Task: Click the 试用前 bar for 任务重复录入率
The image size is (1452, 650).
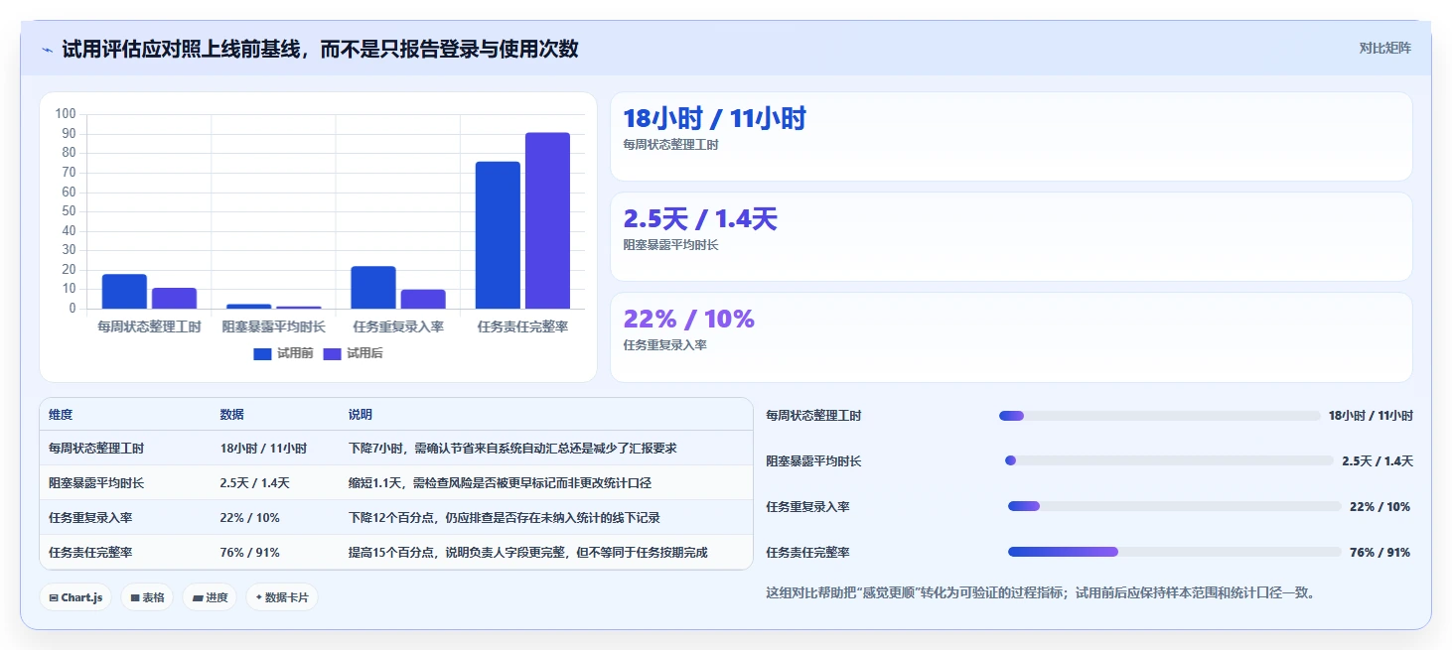Action: coord(373,288)
